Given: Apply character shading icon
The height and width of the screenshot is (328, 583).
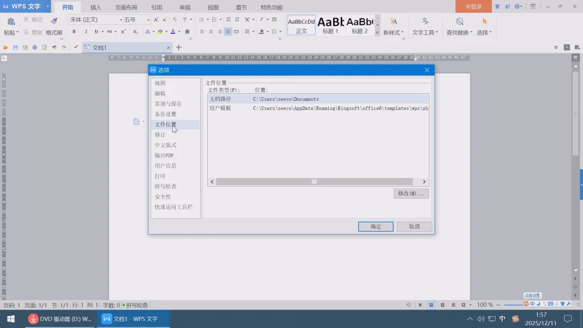Looking at the screenshot, I should 187,32.
